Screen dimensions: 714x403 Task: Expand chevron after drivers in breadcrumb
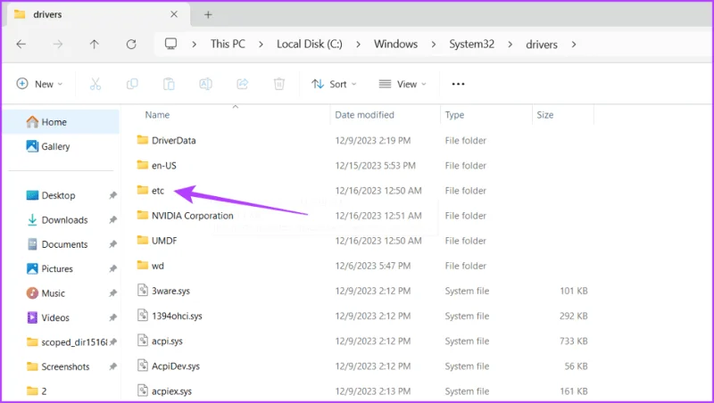click(x=574, y=44)
